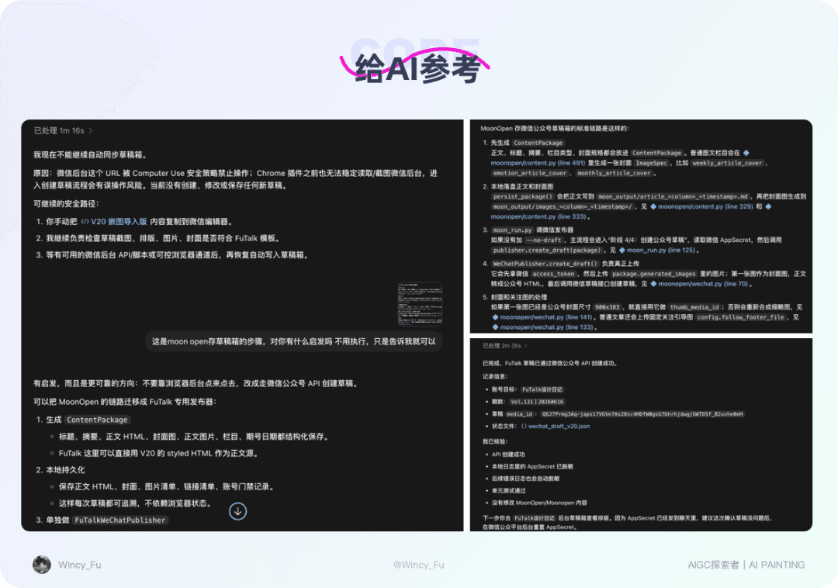Open link moonopen/wechat.py (line 133)

point(546,327)
